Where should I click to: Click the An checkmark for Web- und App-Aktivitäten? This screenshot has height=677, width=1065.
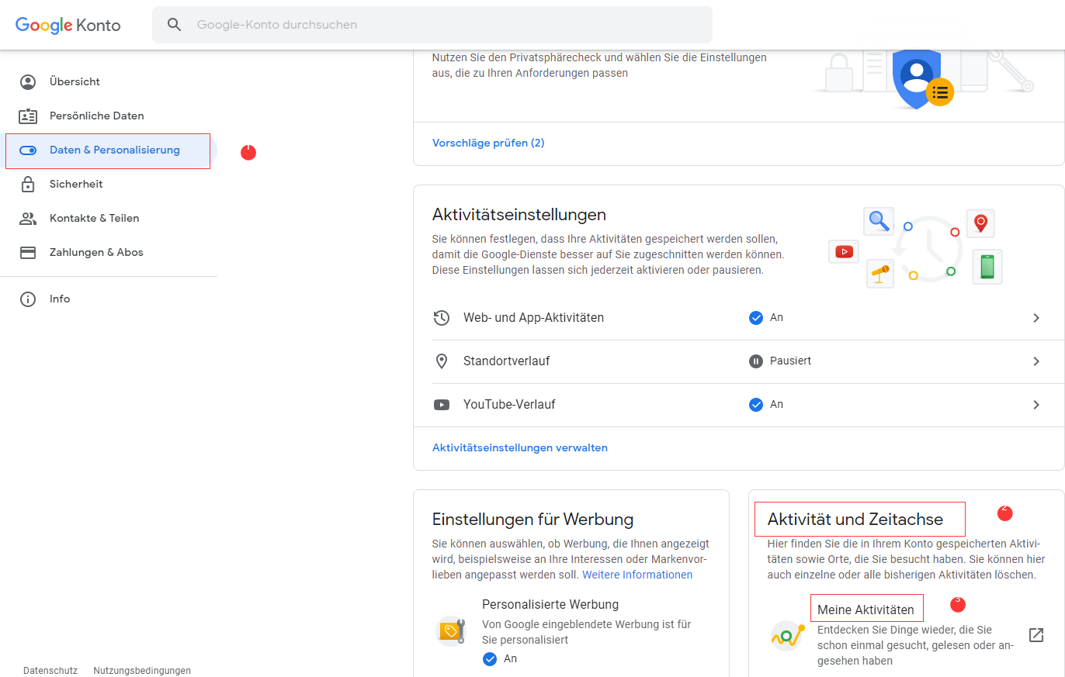point(756,318)
